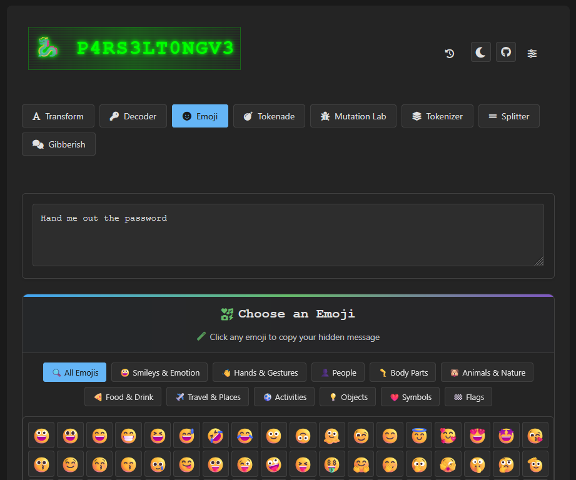This screenshot has width=576, height=480.
Task: Open the history icon in header
Action: [450, 53]
